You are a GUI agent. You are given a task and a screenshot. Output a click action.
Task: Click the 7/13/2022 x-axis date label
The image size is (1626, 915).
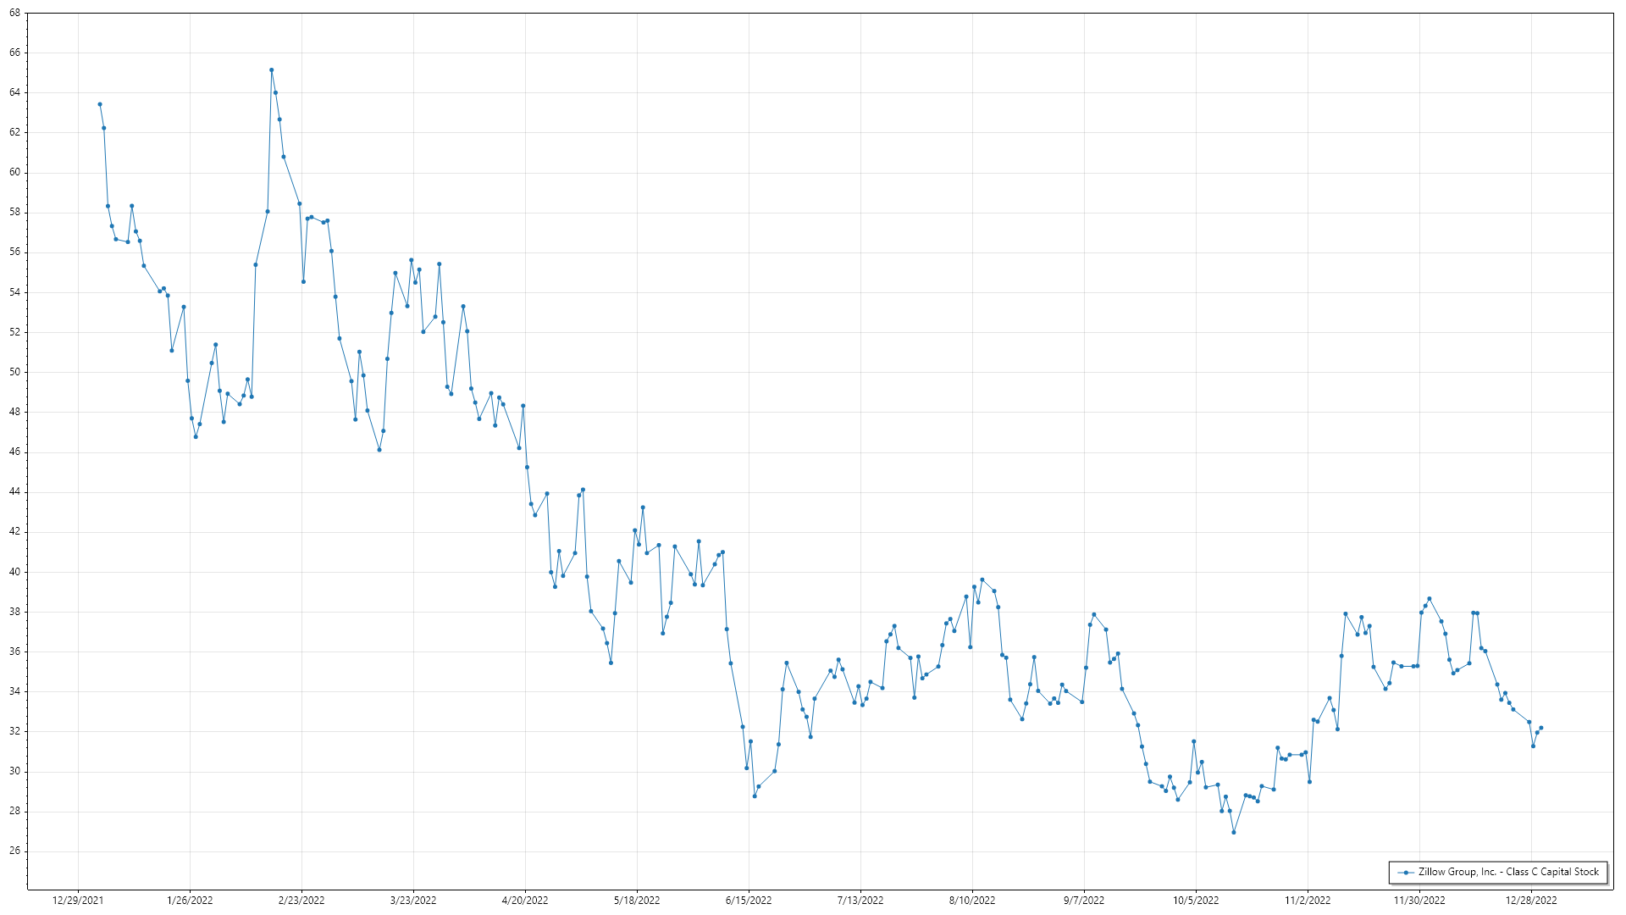(x=860, y=901)
